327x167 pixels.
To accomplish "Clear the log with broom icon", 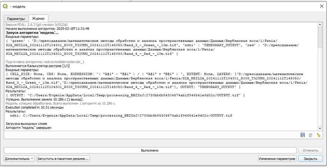I will pyautogui.click(x=318, y=135).
